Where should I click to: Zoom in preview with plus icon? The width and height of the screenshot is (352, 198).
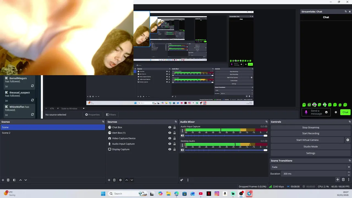pos(58,108)
